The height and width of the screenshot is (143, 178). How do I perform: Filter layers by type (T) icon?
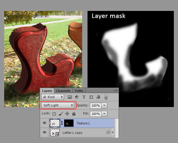click(x=84, y=97)
